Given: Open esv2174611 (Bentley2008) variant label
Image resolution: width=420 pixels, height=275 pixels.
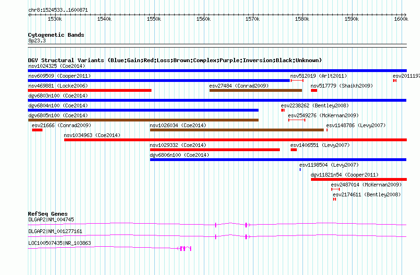Looking at the screenshot, I should pos(367,194).
